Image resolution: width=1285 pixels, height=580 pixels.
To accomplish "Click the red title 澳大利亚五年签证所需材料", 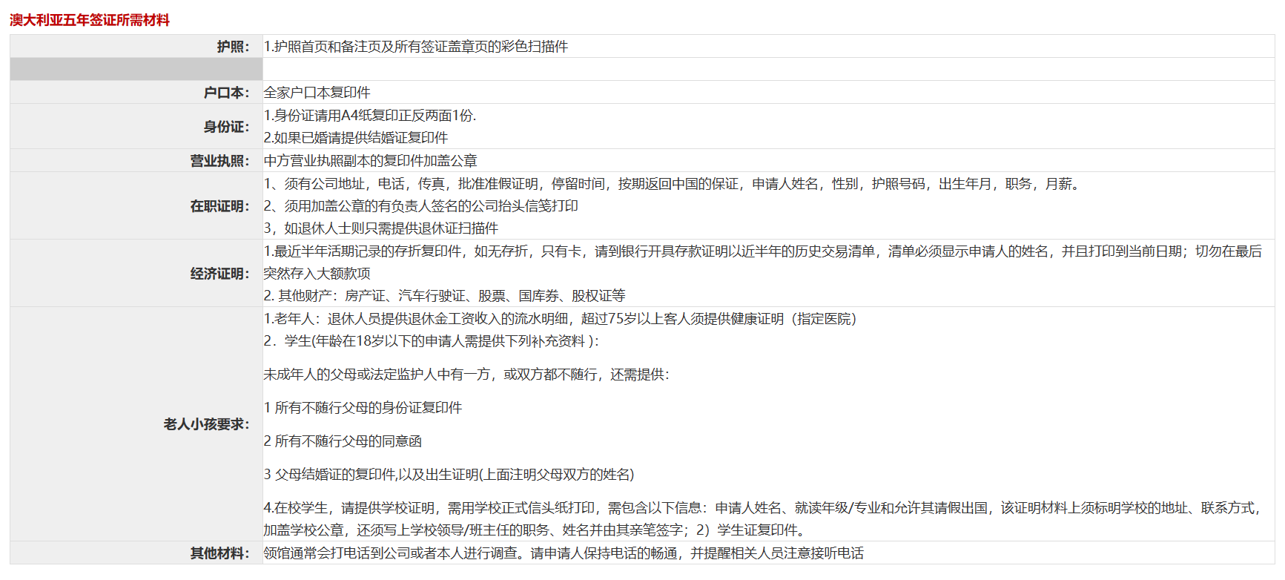I will point(90,20).
